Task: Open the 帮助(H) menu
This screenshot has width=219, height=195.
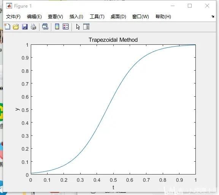Action: [x=163, y=17]
